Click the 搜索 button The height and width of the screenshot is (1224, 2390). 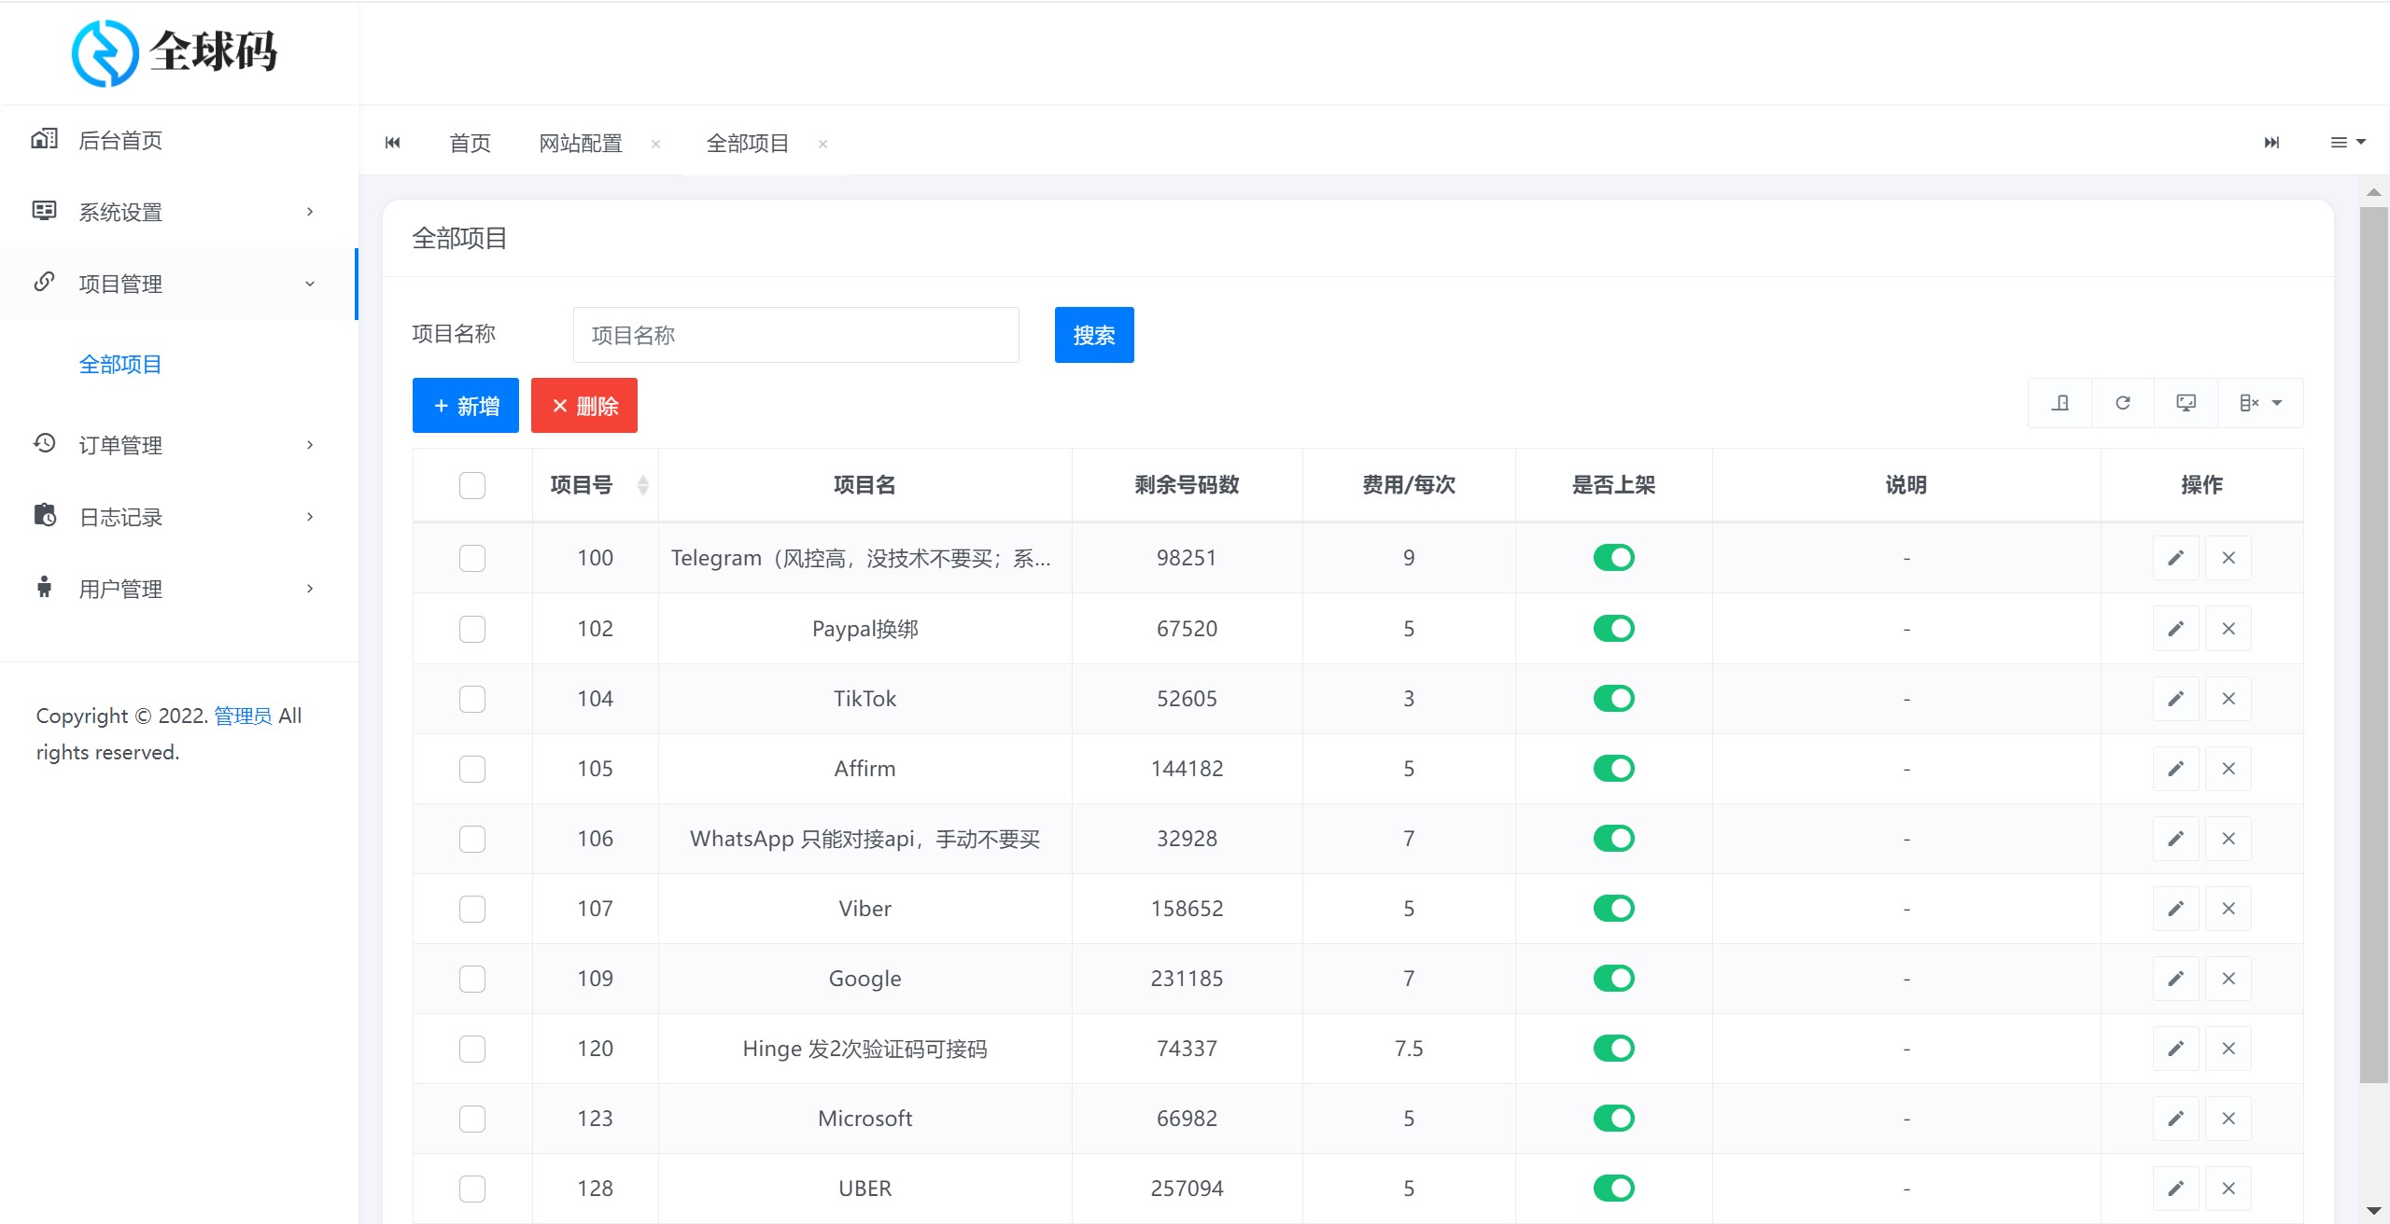[1094, 335]
